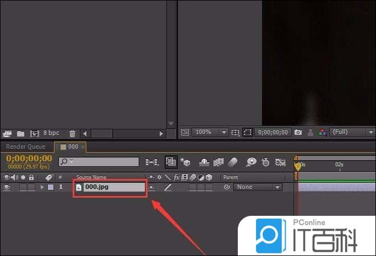Toggle hide shy layers switch

pyautogui.click(x=204, y=162)
